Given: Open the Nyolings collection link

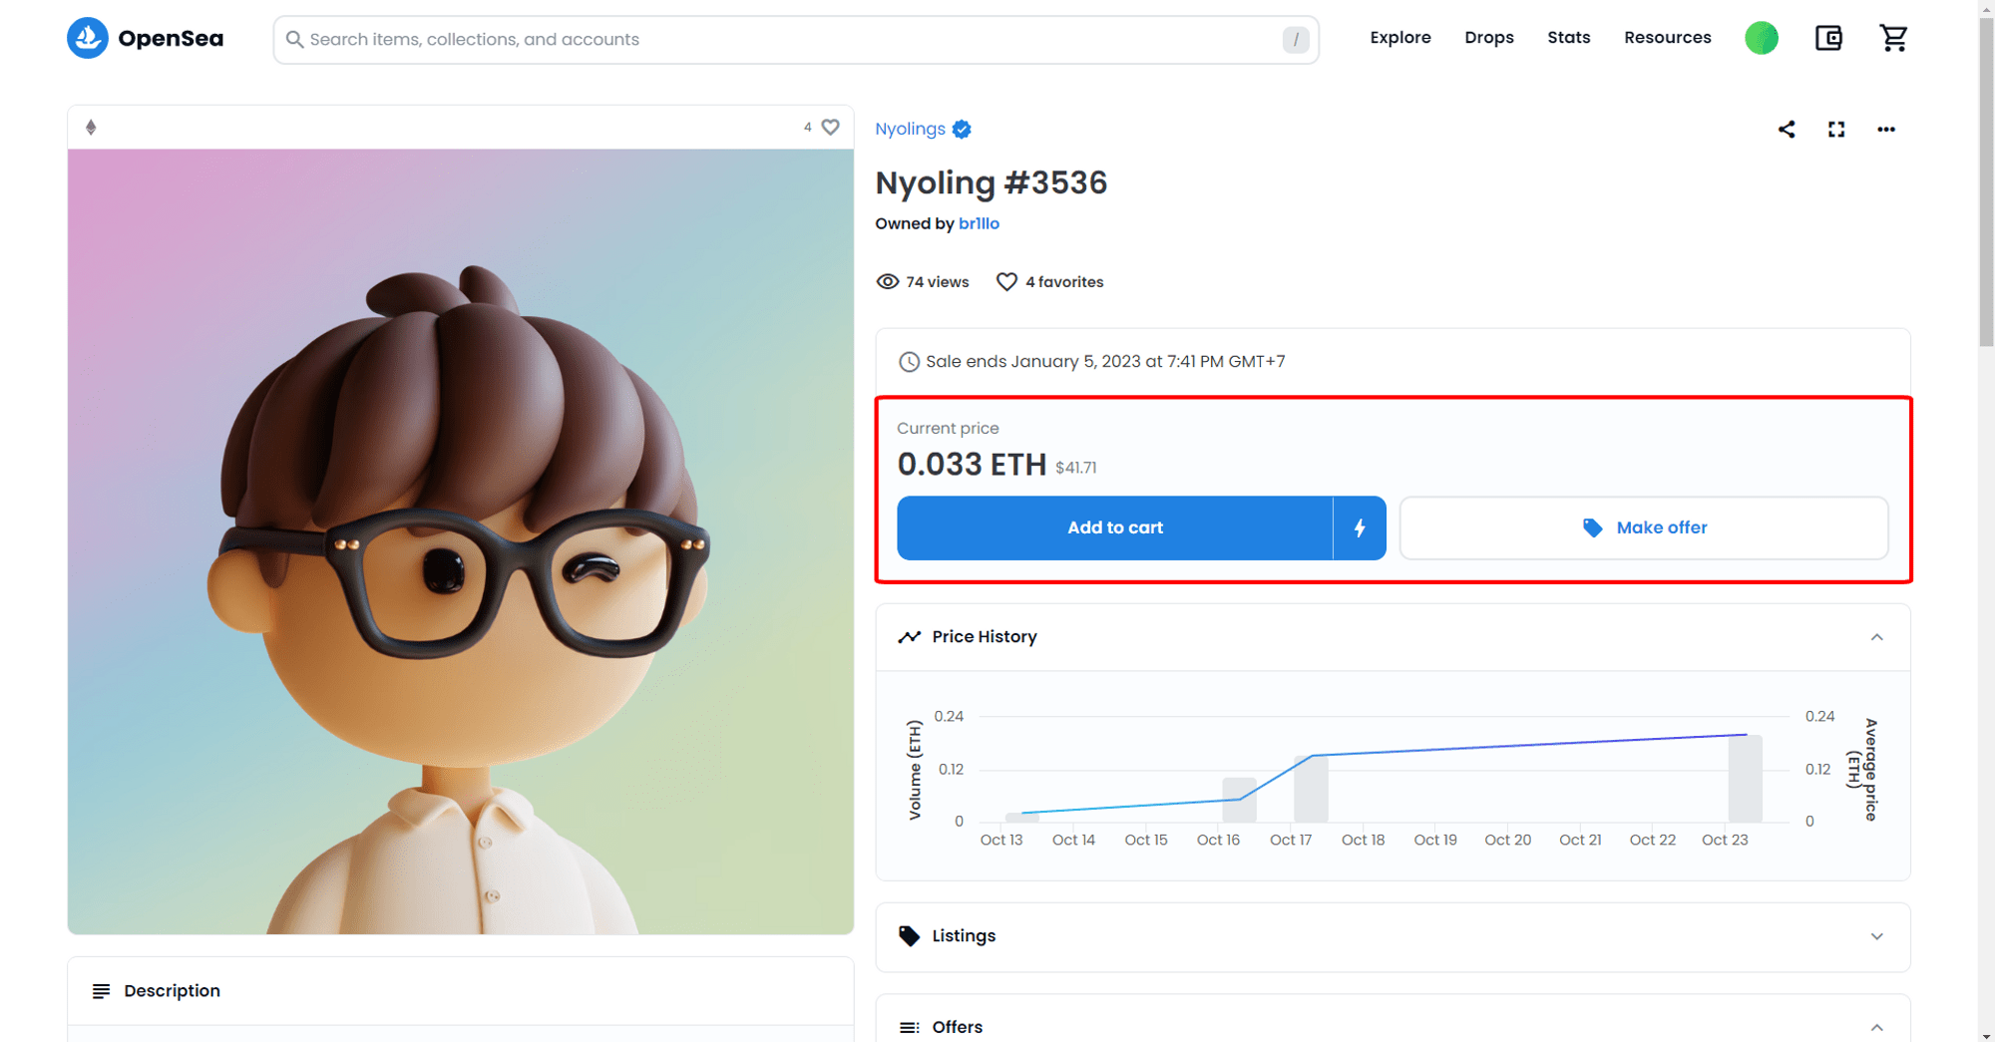Looking at the screenshot, I should tap(910, 130).
